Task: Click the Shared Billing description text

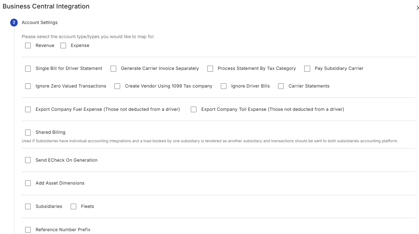Action: pos(210,141)
